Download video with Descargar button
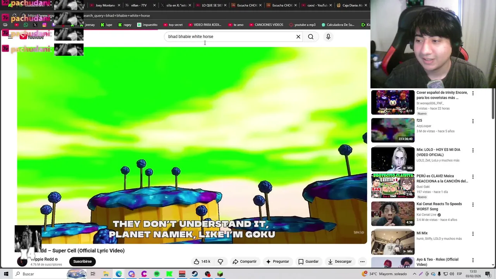 click(339, 262)
